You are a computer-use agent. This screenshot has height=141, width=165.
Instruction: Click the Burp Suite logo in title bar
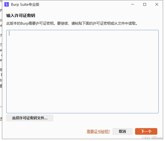coord(7,4)
